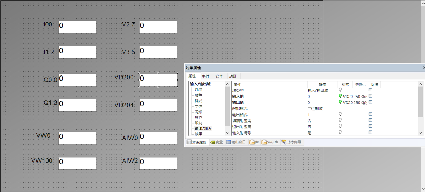Click the V2.7 input field

pyautogui.click(x=158, y=27)
